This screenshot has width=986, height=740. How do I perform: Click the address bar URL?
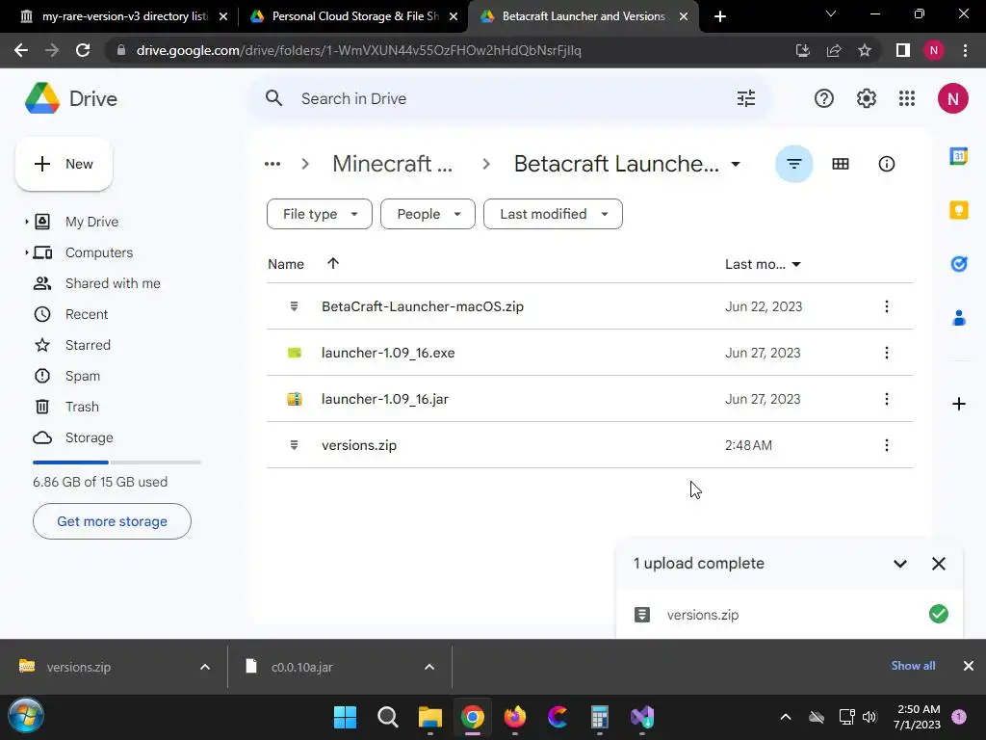click(358, 50)
